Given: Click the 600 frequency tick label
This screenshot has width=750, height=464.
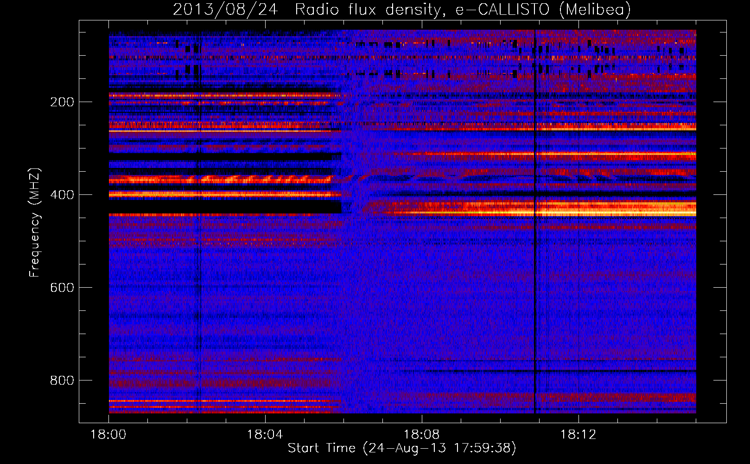Looking at the screenshot, I should click(62, 288).
